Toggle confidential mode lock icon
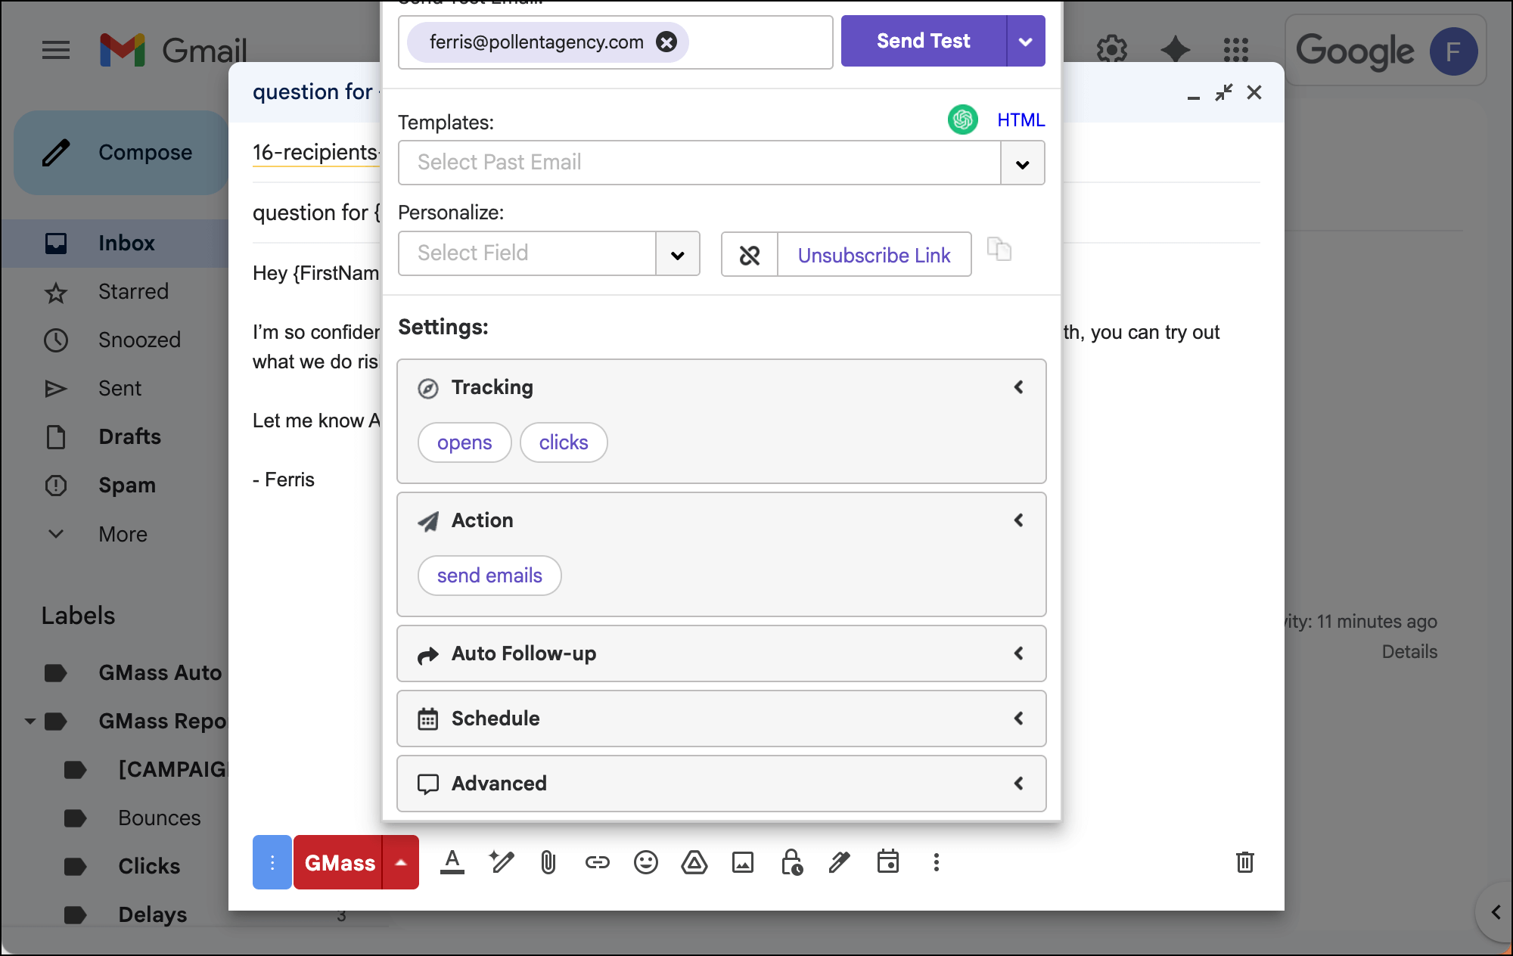 791,862
